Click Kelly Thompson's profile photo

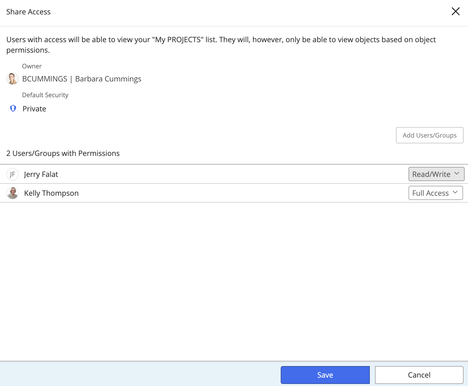(13, 193)
